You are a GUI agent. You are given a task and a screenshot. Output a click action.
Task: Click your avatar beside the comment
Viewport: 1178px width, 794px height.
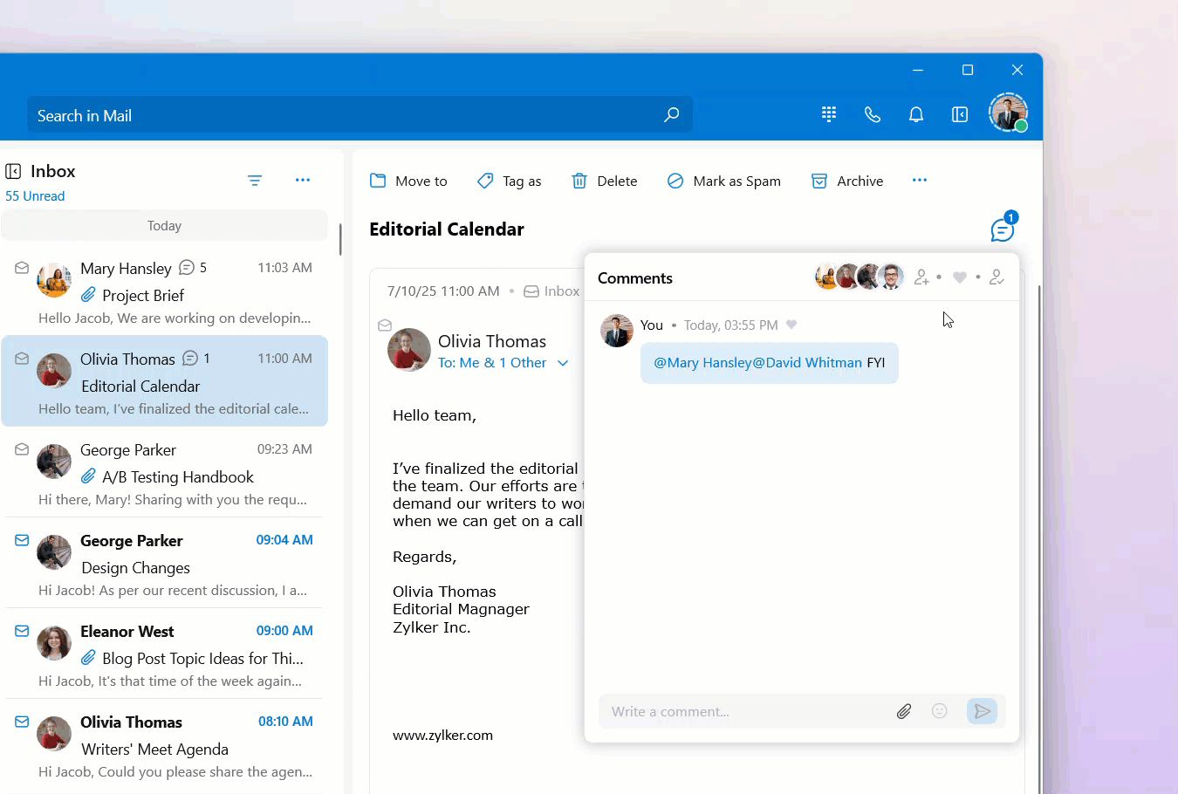pyautogui.click(x=617, y=331)
